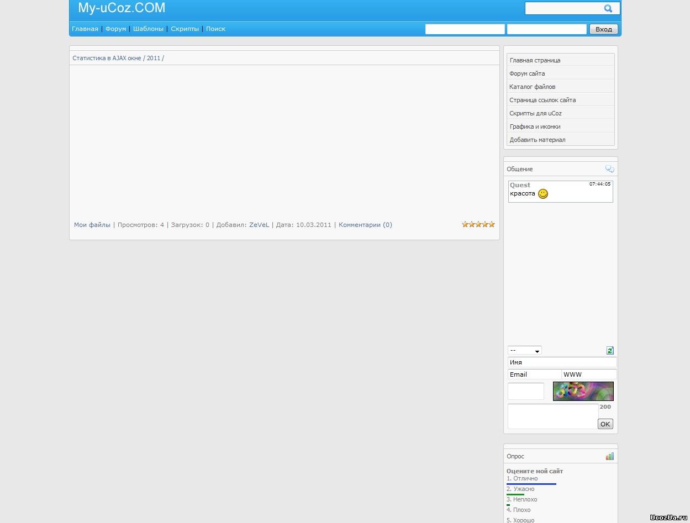Screen dimensions: 690x523
Task: Open the chat auto-refresh dropdown
Action: tap(524, 350)
